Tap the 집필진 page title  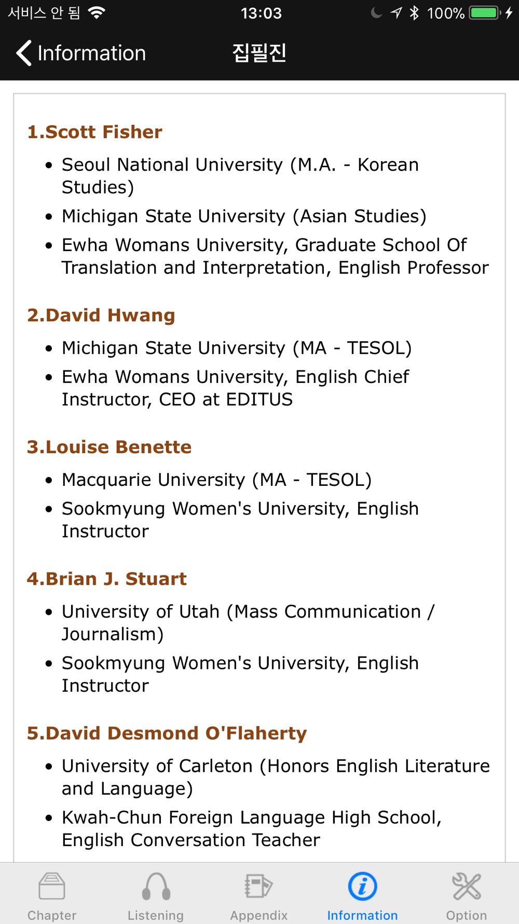[x=259, y=53]
